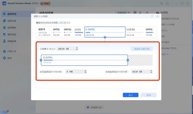Select the (NTFS) 759 MB partition
The width and height of the screenshot is (193, 114).
[150, 32]
